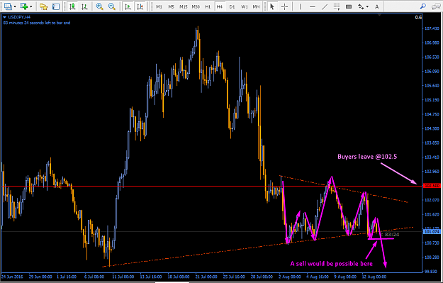The width and height of the screenshot is (443, 283).
Task: Select the text tool letter A
Action: click(x=376, y=6)
